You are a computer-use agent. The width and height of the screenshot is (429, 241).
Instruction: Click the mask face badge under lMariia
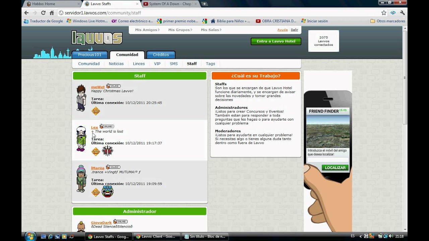108,191
